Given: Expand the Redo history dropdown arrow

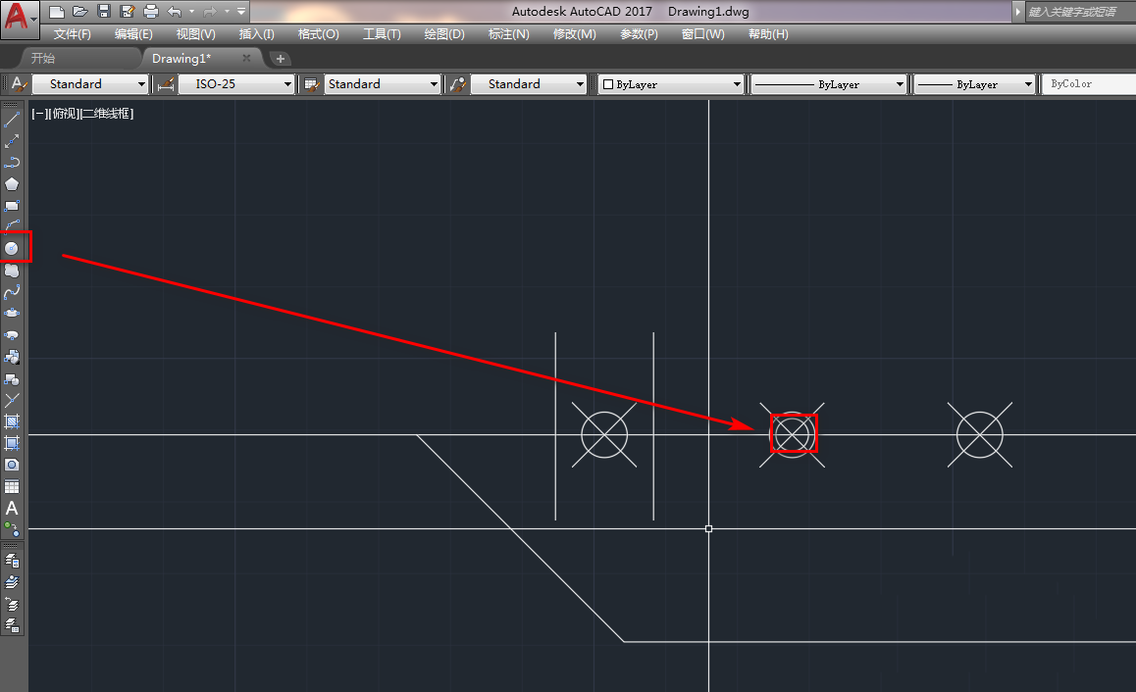Looking at the screenshot, I should [227, 12].
